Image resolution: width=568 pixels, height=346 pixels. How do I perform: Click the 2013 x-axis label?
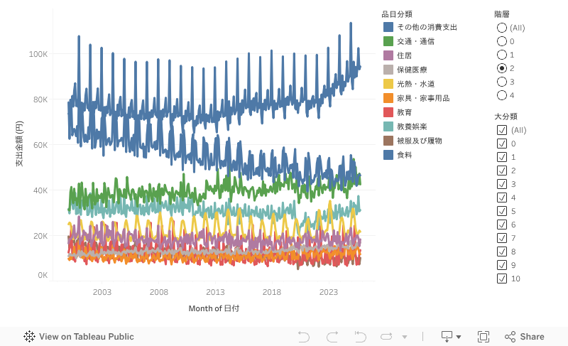[x=215, y=292]
